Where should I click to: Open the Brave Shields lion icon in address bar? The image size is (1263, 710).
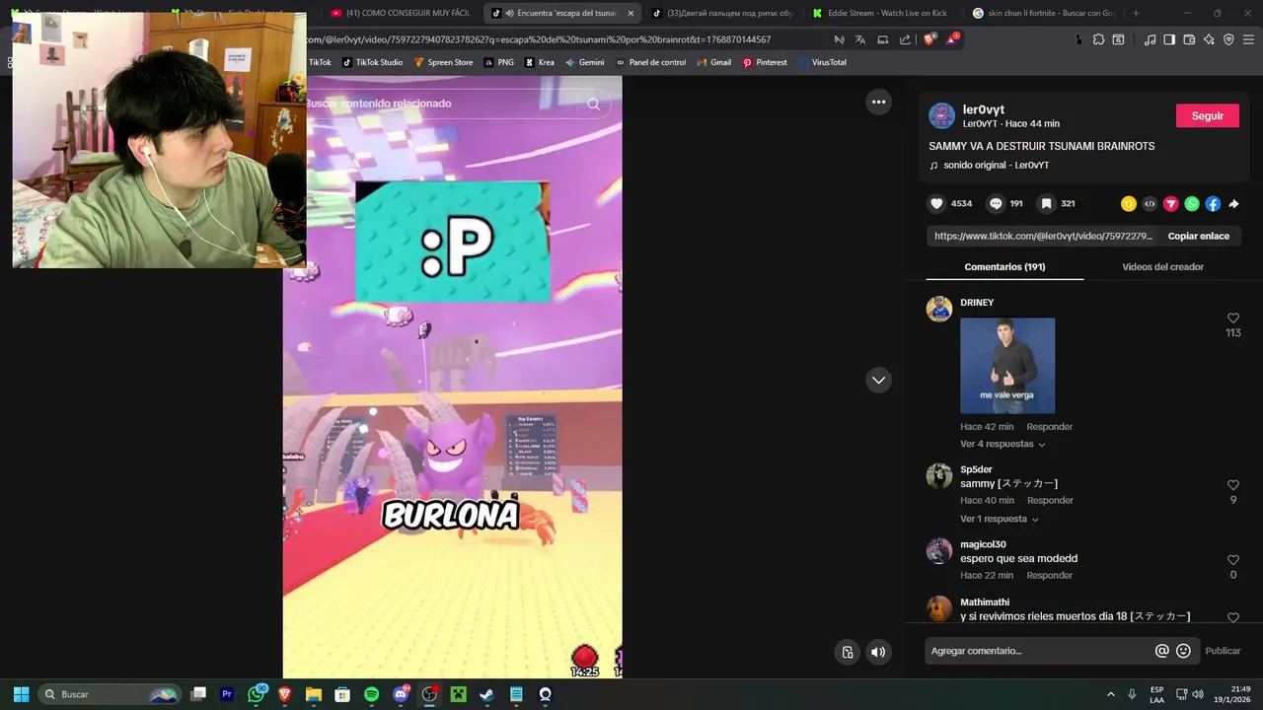(x=929, y=39)
